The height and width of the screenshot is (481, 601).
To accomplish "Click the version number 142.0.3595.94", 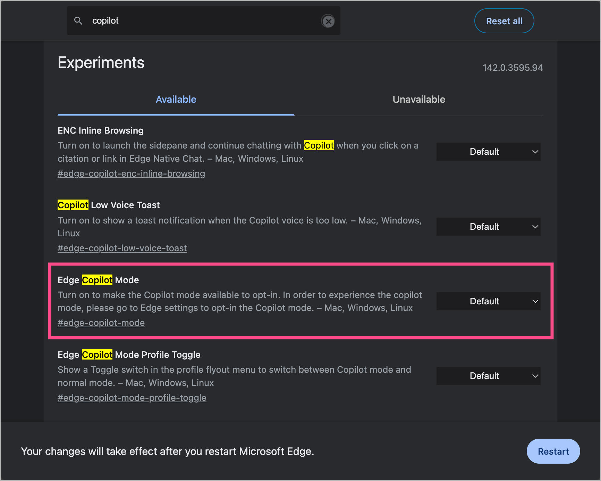I will tap(513, 68).
